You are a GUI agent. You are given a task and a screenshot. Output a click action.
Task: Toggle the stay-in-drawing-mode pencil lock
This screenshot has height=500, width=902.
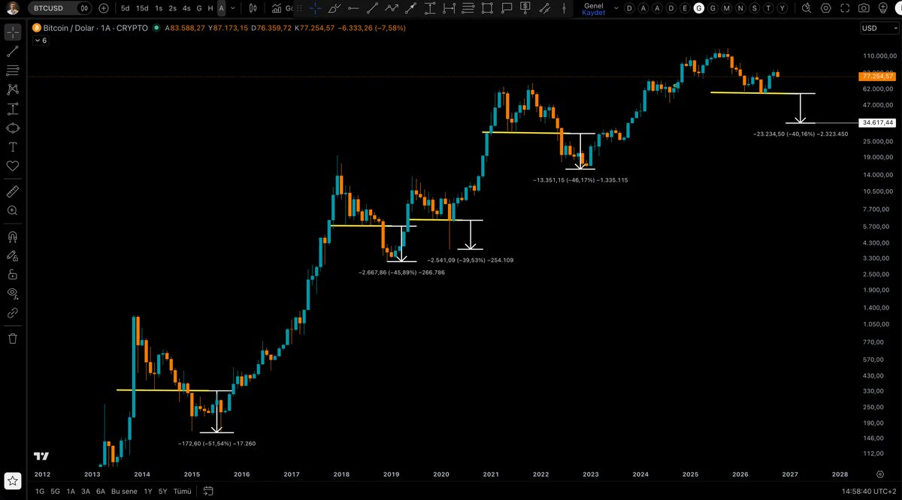[x=13, y=256]
